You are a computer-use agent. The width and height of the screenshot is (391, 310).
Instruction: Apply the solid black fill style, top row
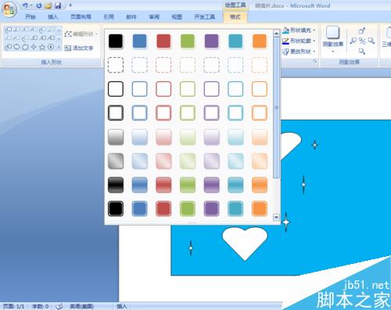click(116, 41)
